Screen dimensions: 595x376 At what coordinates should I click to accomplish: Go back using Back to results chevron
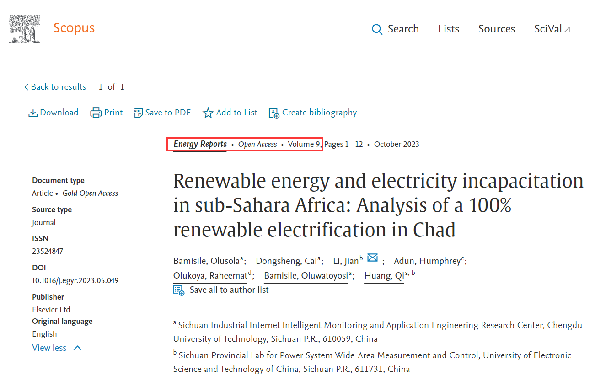(x=27, y=87)
